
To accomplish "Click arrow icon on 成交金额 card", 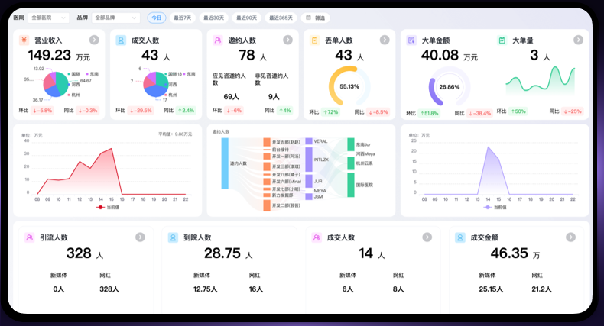I will (570, 237).
